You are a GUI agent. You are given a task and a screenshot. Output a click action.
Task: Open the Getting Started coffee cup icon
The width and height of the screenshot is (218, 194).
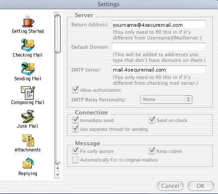pos(28,21)
